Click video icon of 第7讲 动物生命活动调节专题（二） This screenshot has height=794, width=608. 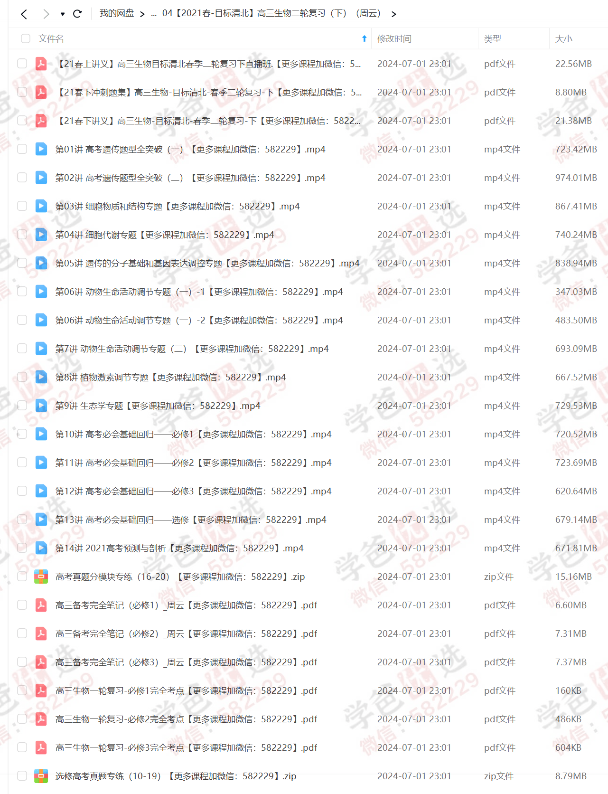click(41, 349)
